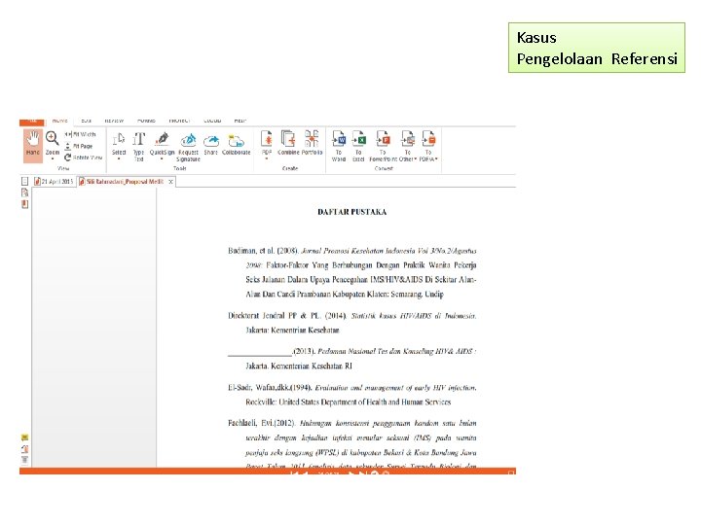The image size is (701, 525).
Task: Click the bottom-most left sidebar panel icon
Action: 25,459
